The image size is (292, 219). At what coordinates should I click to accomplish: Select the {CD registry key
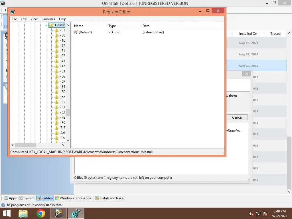click(63, 107)
